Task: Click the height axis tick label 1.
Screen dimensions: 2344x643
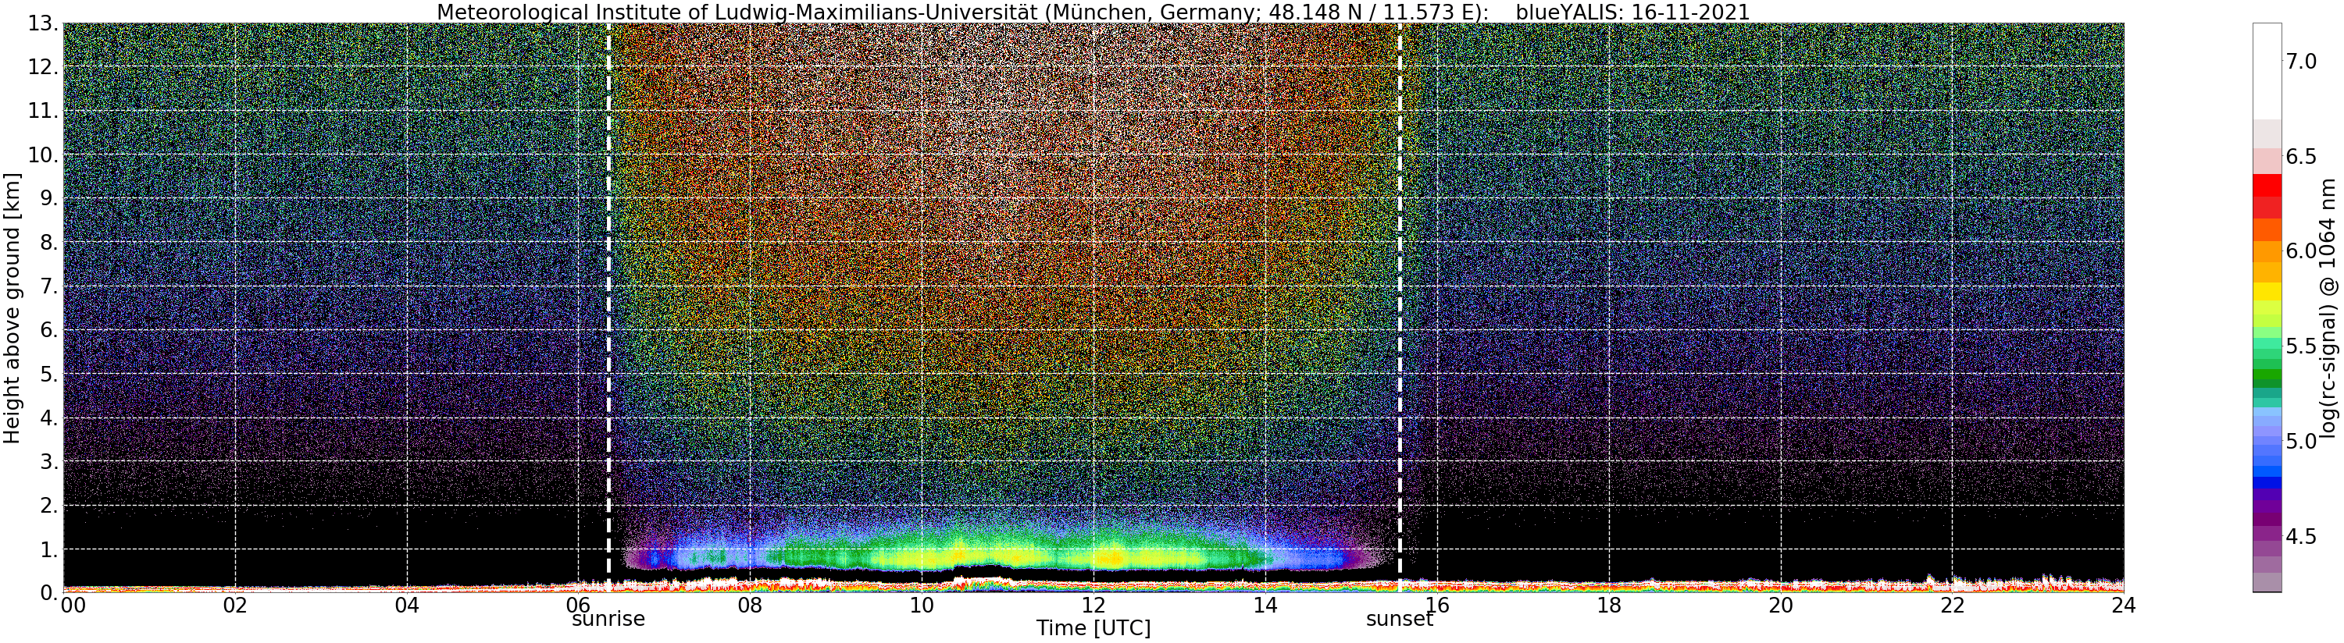Action: tap(50, 549)
